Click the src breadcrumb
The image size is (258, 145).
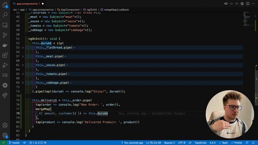pos(15,10)
